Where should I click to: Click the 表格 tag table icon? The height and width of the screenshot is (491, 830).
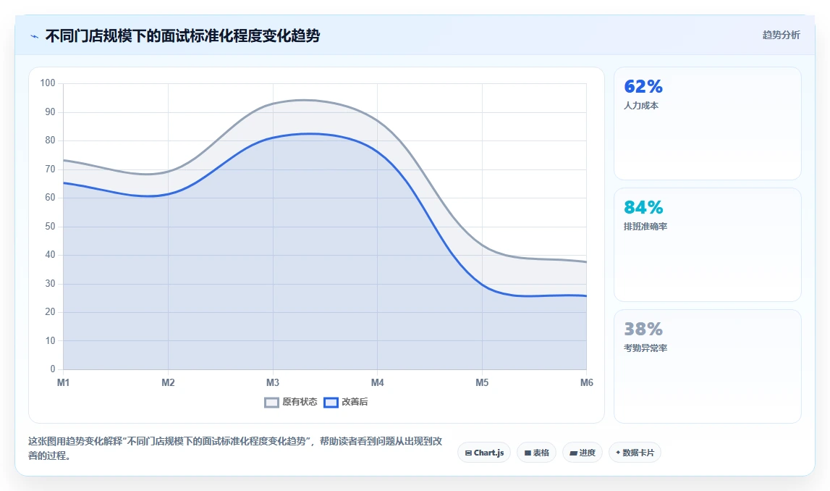[528, 453]
